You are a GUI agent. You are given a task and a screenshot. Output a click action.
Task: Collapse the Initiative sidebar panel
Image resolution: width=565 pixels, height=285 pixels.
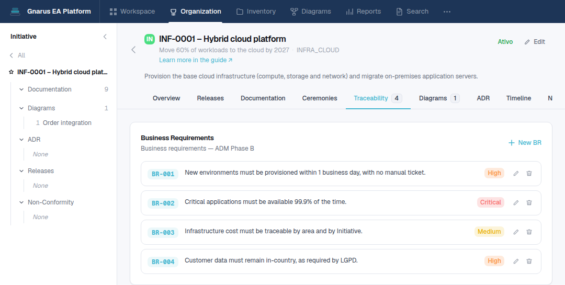[x=105, y=37]
